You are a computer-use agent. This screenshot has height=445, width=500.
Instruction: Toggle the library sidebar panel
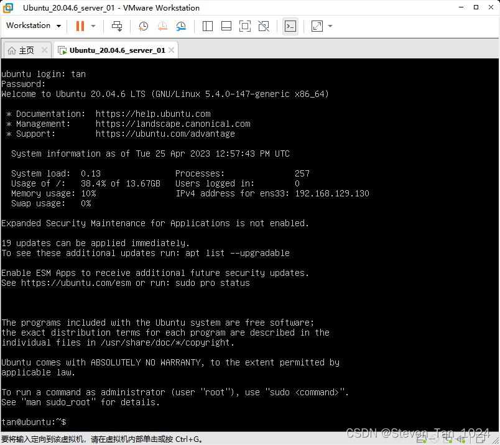tap(208, 26)
